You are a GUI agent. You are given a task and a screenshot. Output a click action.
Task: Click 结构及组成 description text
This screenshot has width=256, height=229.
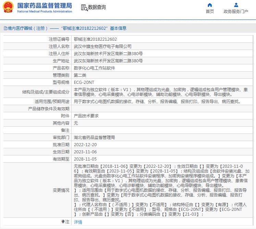[x=161, y=92]
